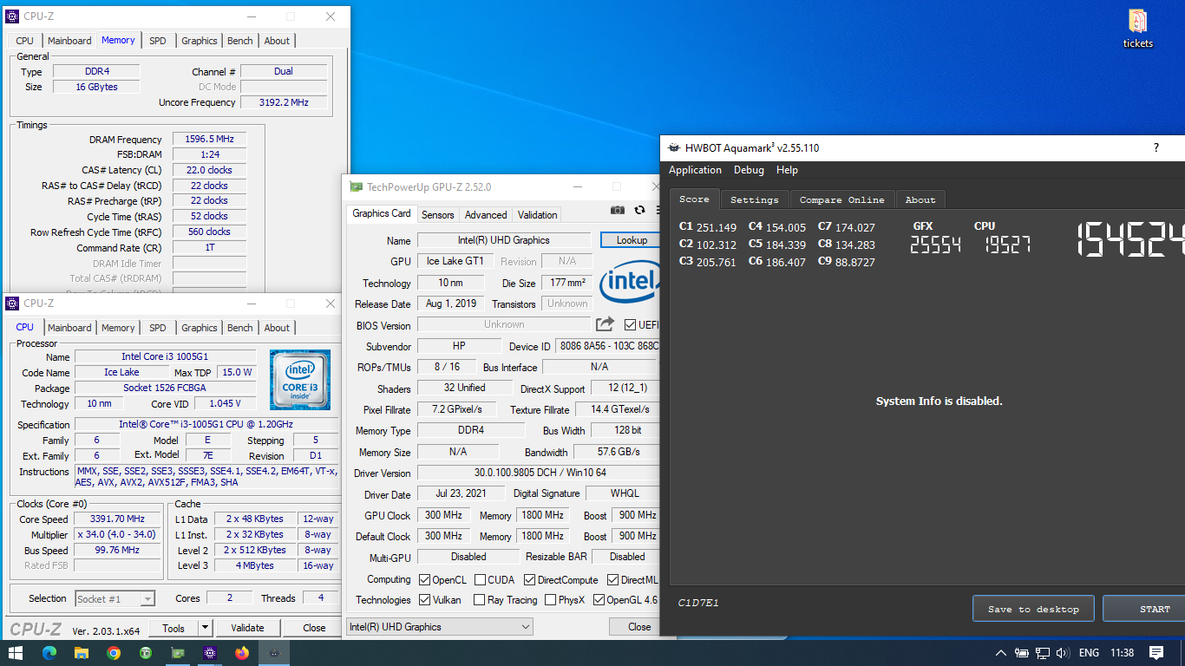Open the tickets desktop icon
Viewport: 1185px width, 666px height.
1138,29
